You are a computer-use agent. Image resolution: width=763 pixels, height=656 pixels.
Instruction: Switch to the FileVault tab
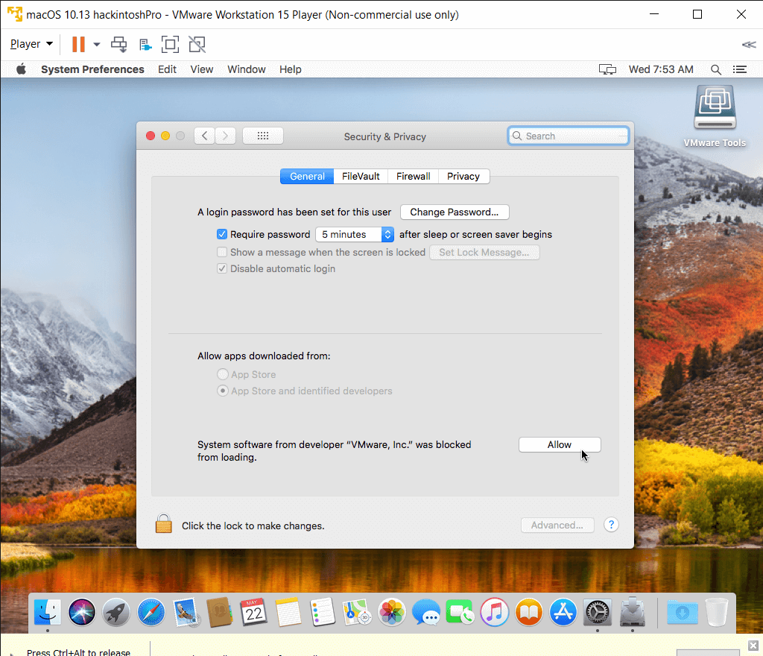361,176
